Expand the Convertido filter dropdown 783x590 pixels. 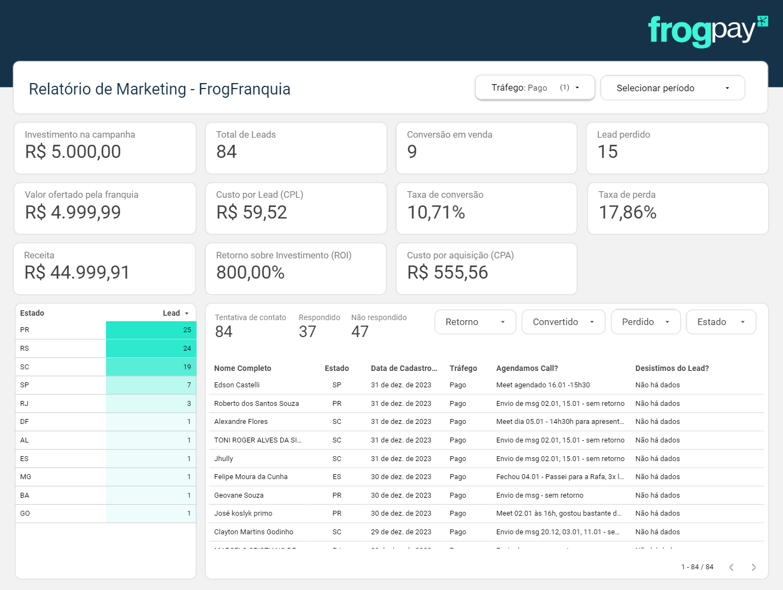(x=563, y=322)
